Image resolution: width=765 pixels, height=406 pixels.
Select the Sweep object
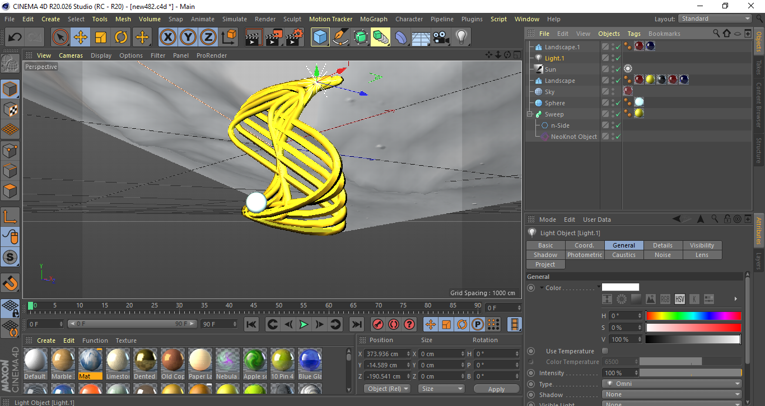pos(554,114)
